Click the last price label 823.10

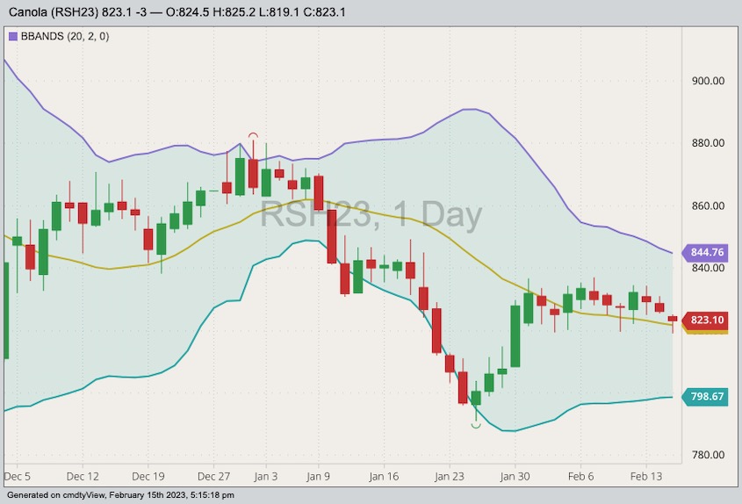click(705, 320)
